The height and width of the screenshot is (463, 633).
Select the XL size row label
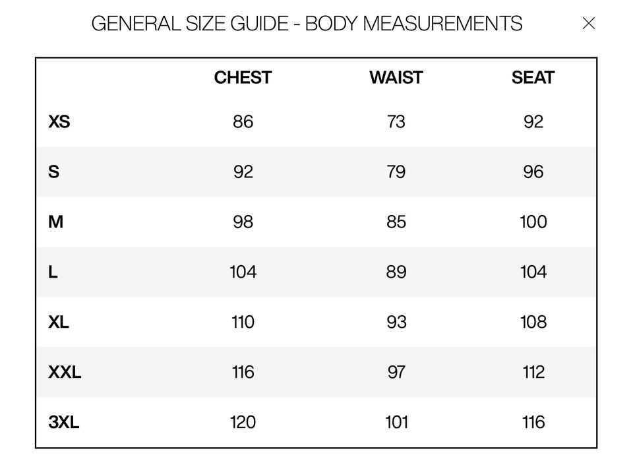pyautogui.click(x=59, y=322)
